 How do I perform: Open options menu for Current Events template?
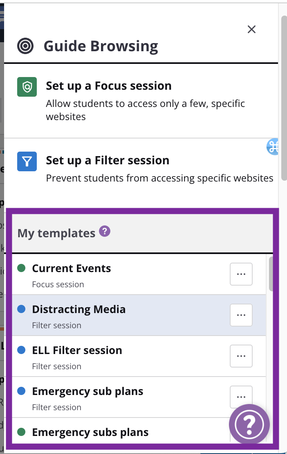coord(241,274)
